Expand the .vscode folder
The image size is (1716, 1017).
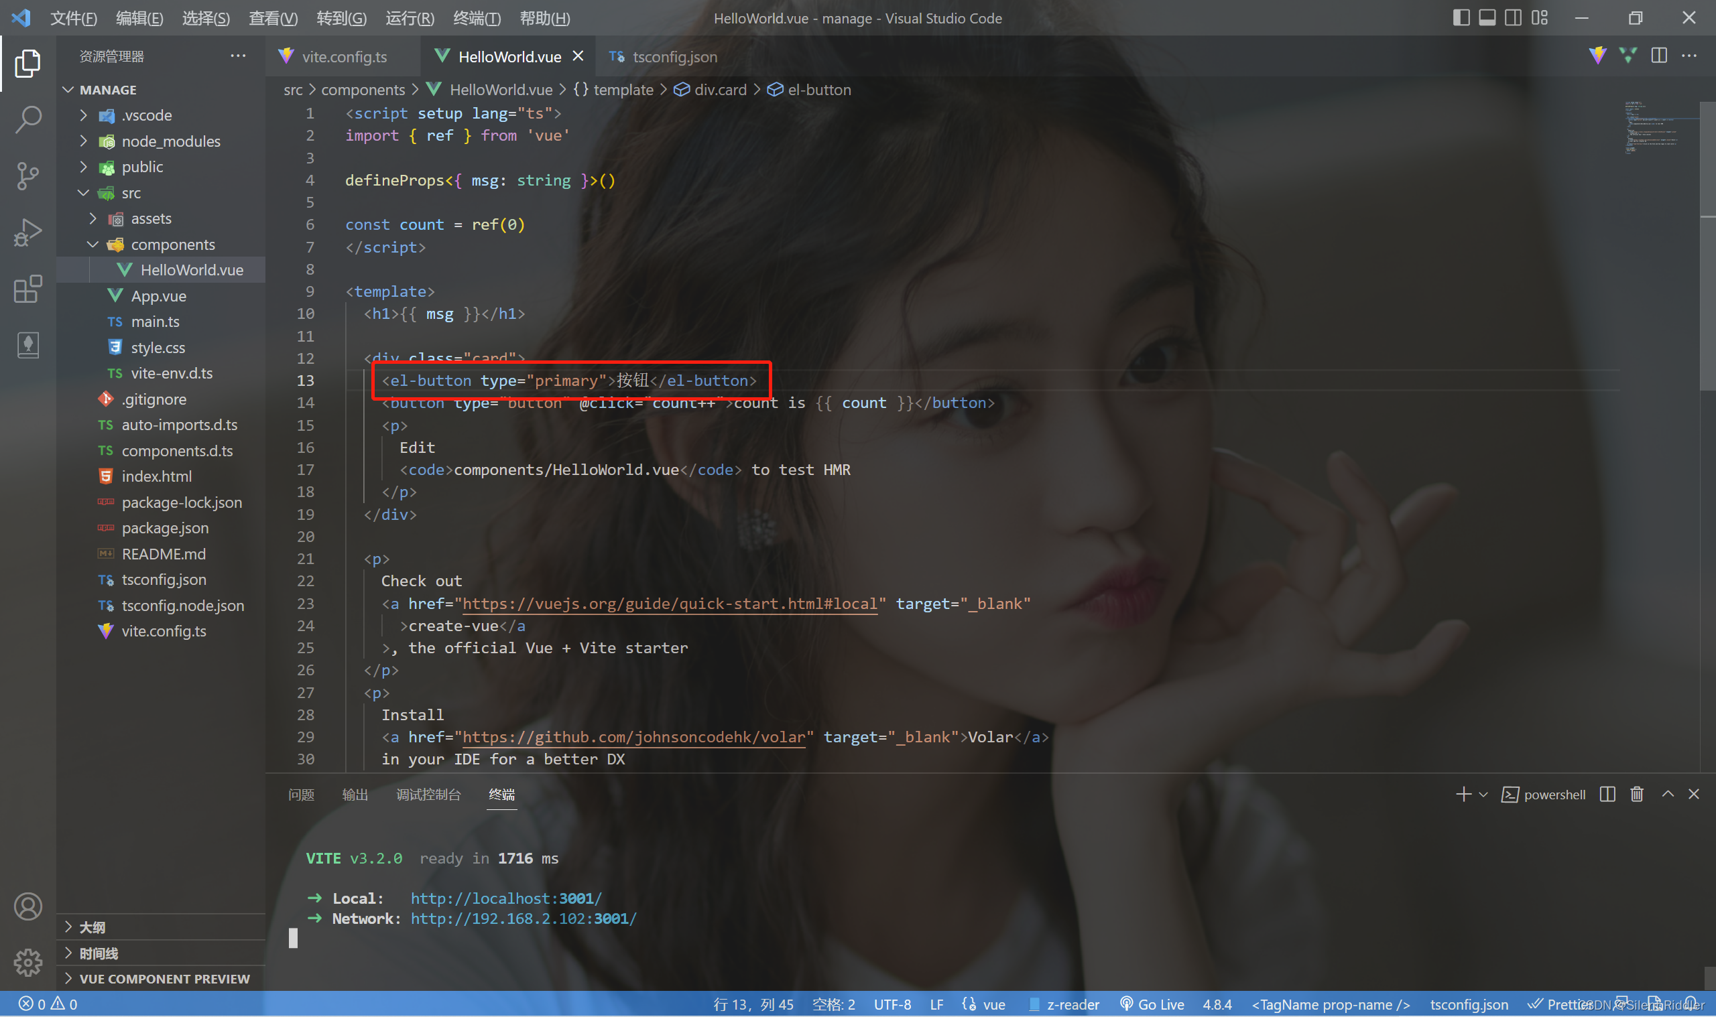point(161,115)
